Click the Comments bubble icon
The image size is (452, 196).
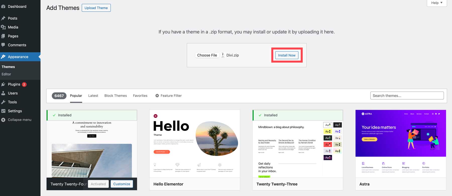pos(3,45)
